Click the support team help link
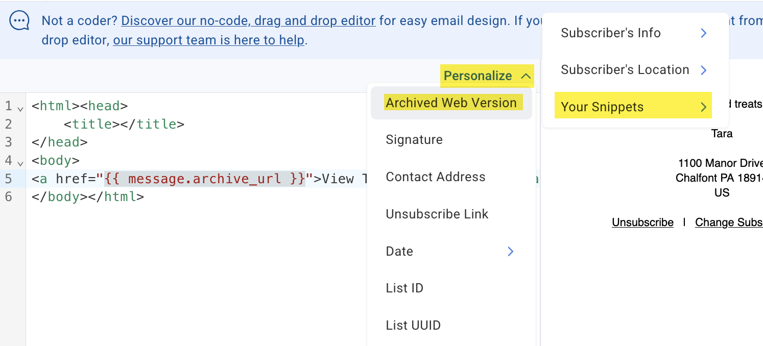763x346 pixels. click(207, 40)
